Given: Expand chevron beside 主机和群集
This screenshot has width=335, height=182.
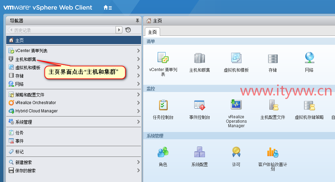Looking at the screenshot, I should click(138, 59).
